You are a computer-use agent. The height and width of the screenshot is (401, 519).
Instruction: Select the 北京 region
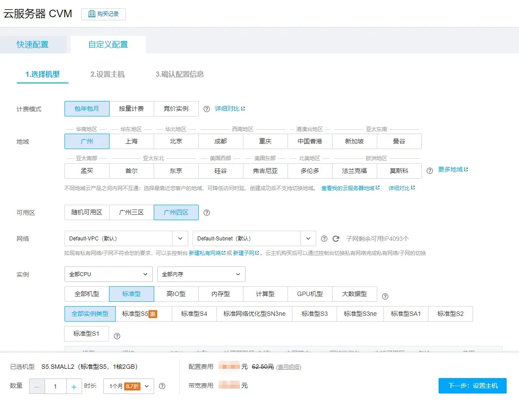(176, 142)
